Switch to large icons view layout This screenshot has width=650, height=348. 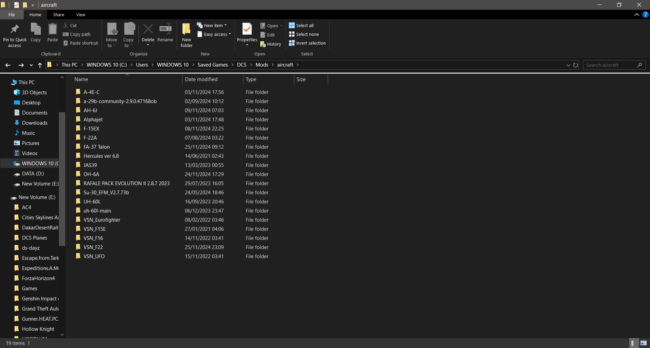(644, 343)
